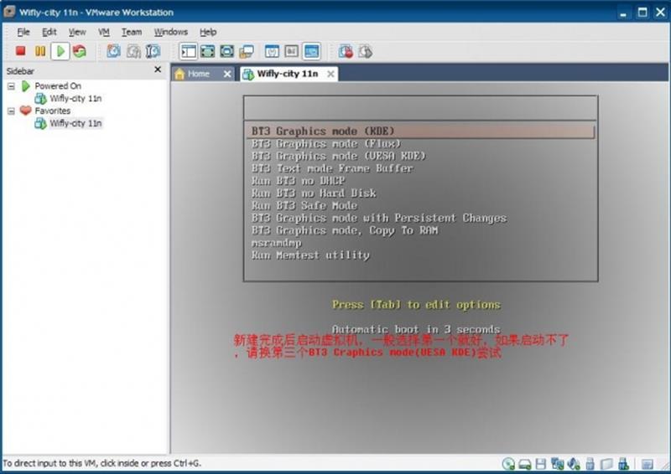Screen dimensions: 671x474
Task: Select Run BT3 no Hard Disk entry
Action: click(421, 193)
